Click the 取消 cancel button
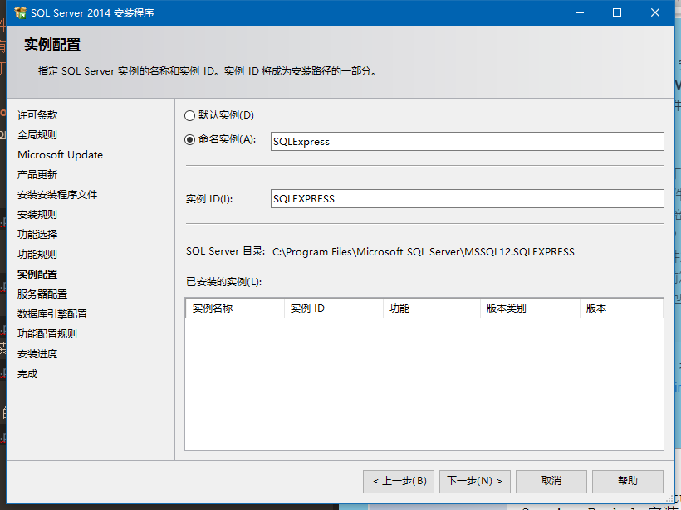Screen dimensions: 681x510 (x=551, y=481)
